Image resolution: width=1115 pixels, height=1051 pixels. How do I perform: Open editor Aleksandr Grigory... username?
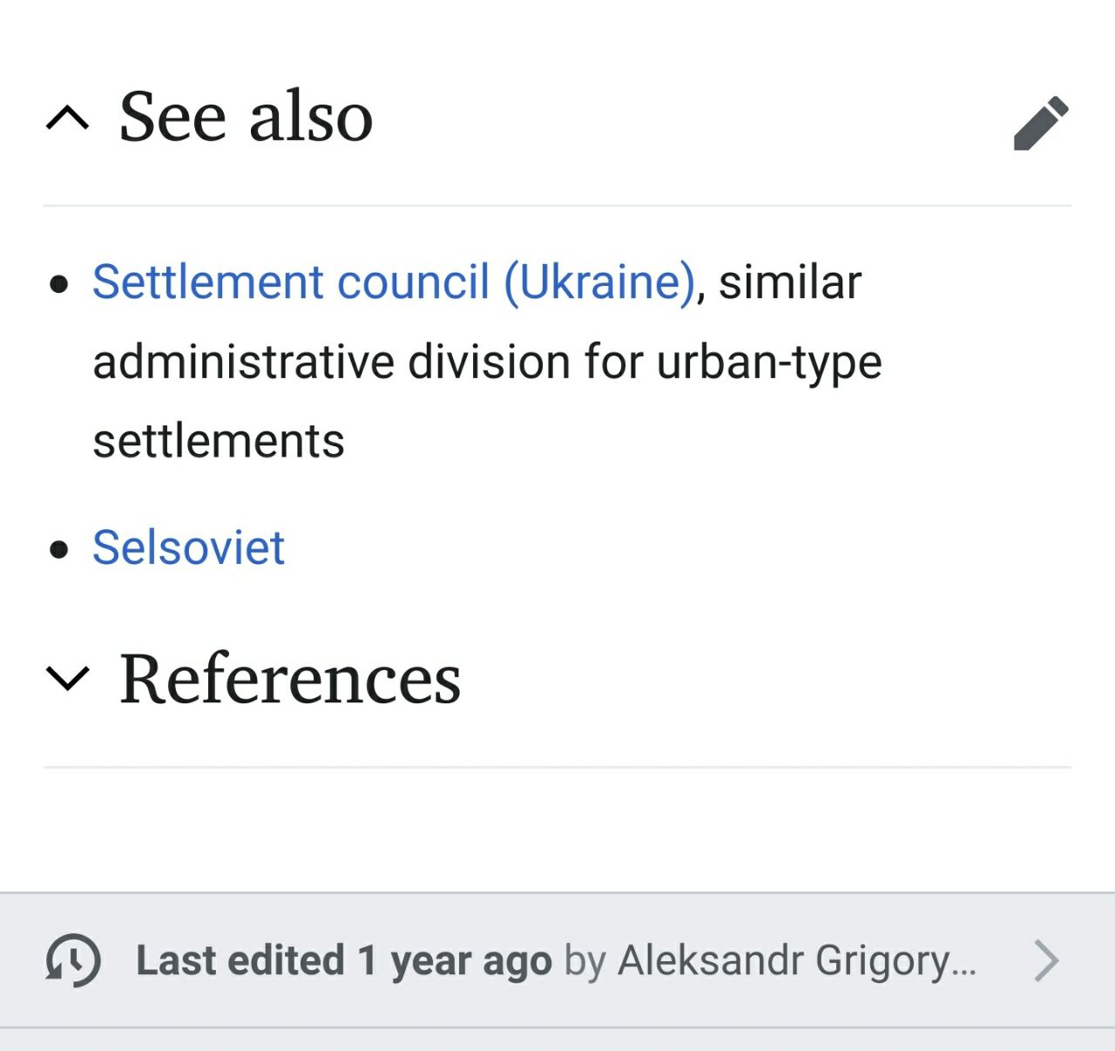click(x=797, y=961)
